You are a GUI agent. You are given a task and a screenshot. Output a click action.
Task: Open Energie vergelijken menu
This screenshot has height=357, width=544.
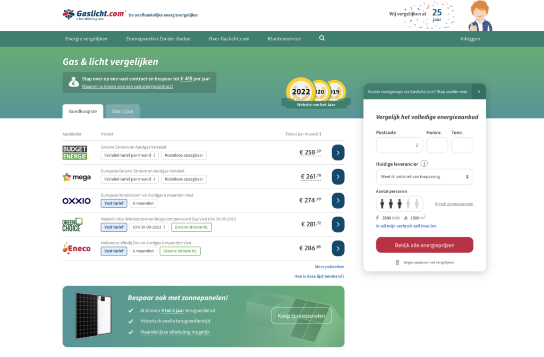click(87, 38)
